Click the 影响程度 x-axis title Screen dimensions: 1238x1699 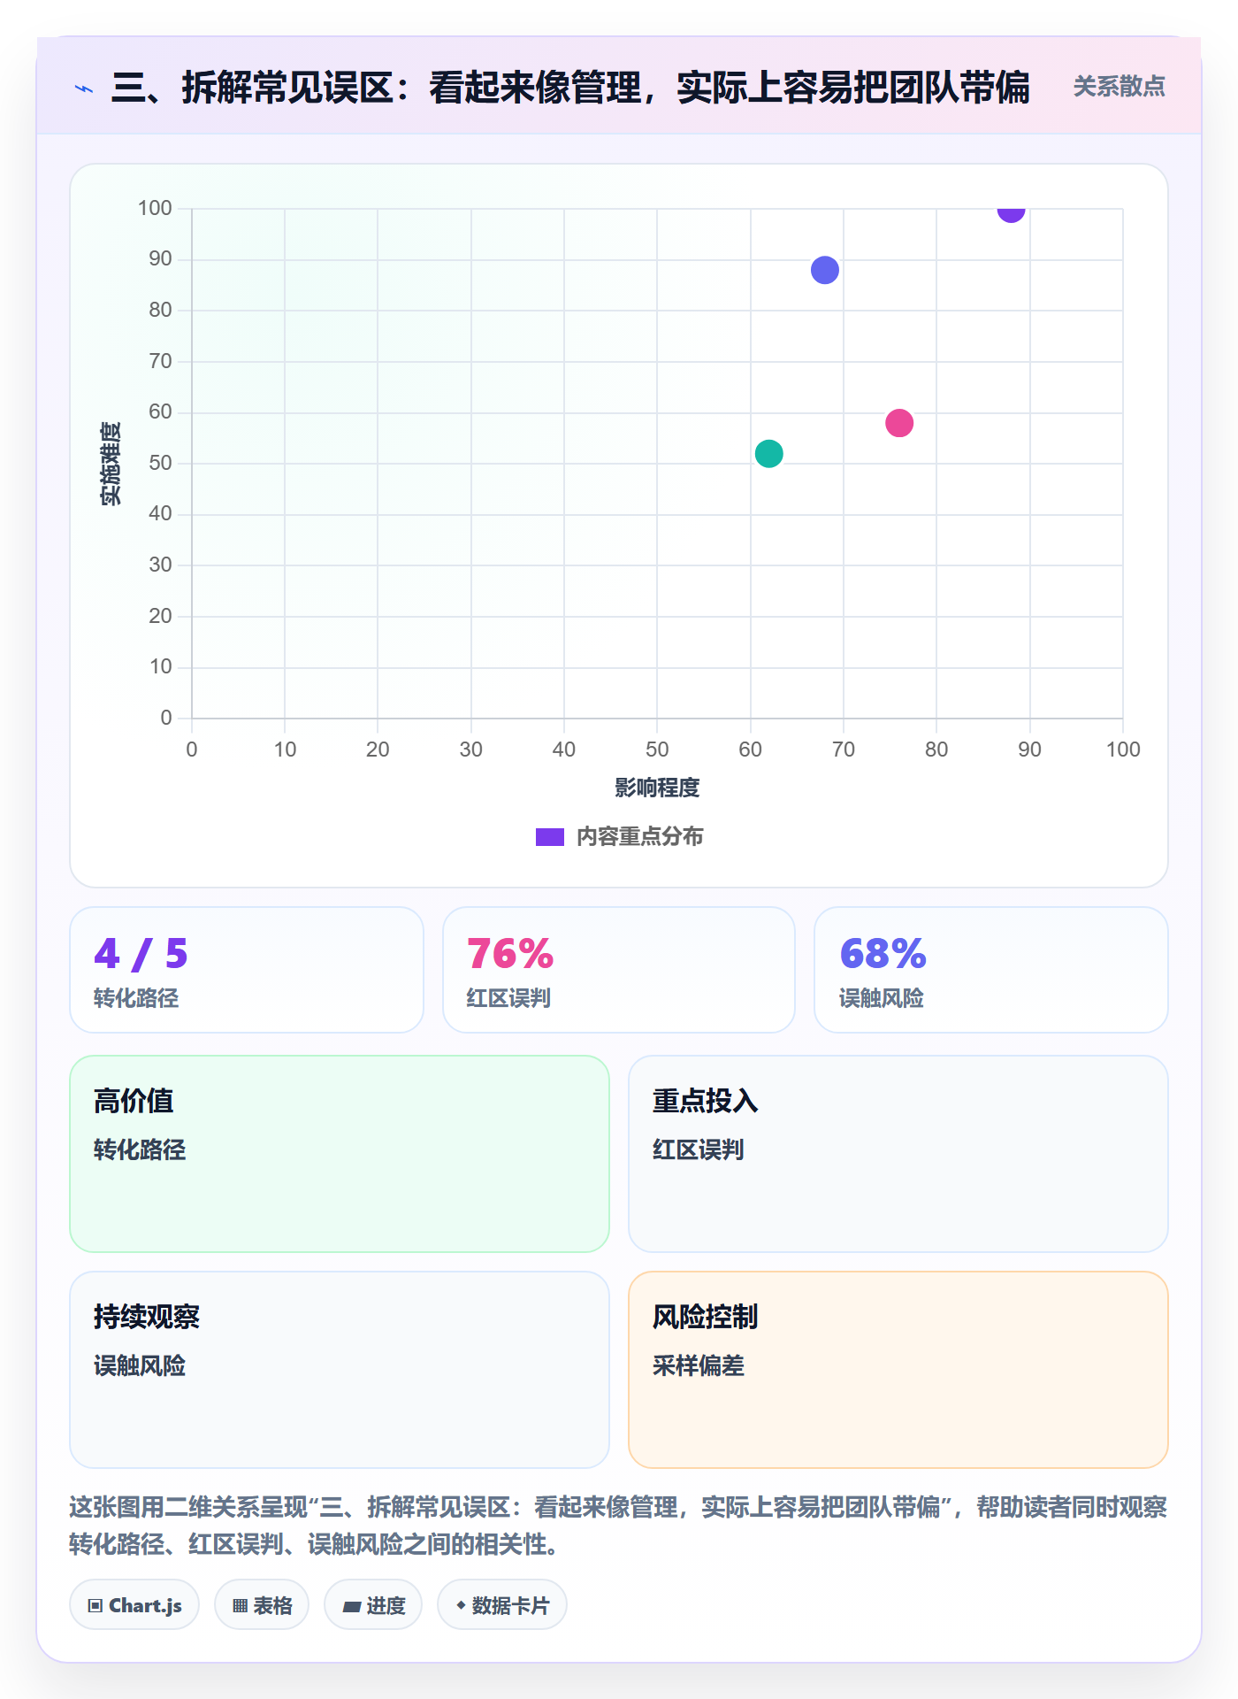[x=657, y=788]
